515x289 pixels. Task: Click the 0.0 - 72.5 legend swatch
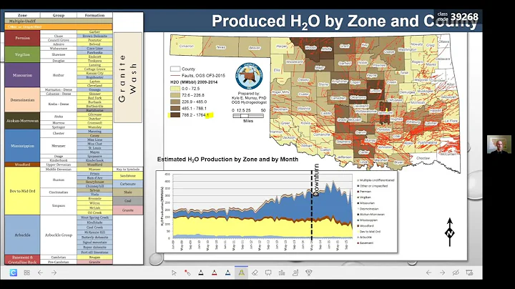(175, 89)
